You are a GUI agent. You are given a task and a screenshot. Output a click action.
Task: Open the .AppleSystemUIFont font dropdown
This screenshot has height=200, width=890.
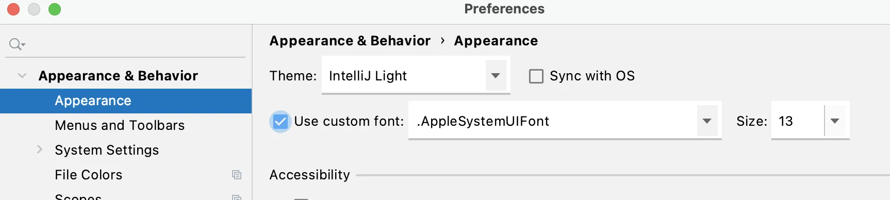tap(565, 121)
